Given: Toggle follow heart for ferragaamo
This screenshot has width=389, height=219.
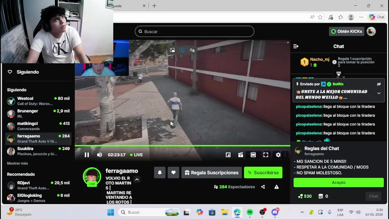Looking at the screenshot, I should click(x=173, y=172).
